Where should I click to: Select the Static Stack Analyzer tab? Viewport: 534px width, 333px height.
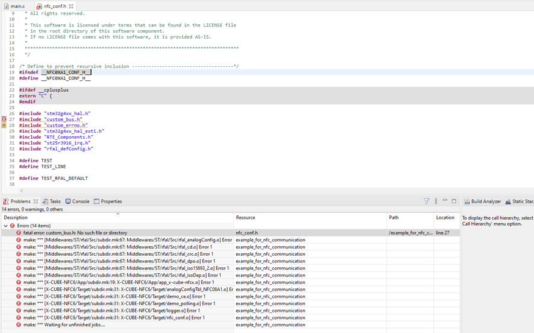[520, 201]
